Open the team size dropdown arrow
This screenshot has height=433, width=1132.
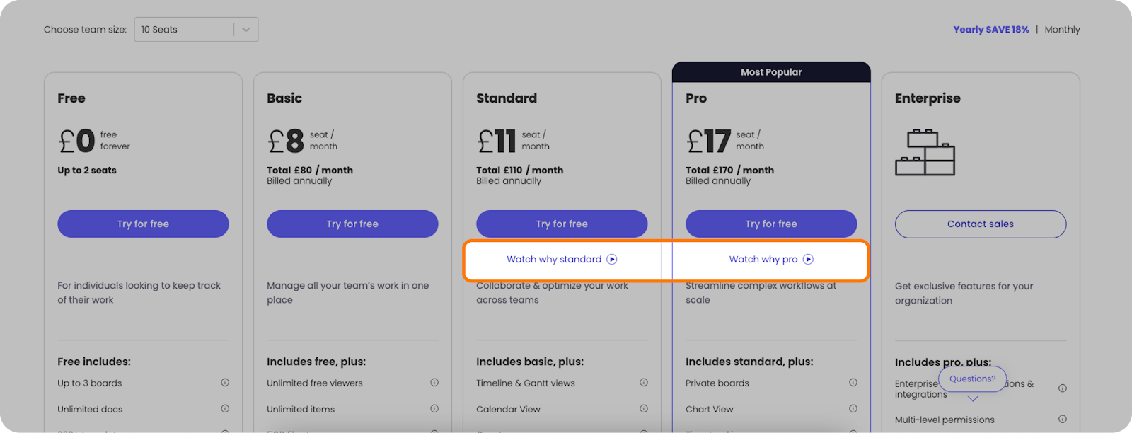click(x=246, y=30)
